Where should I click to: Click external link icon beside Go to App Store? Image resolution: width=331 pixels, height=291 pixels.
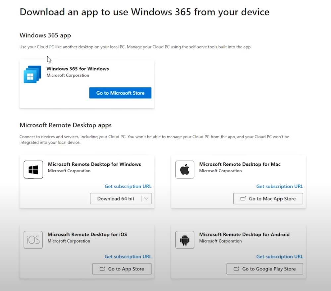tap(102, 269)
